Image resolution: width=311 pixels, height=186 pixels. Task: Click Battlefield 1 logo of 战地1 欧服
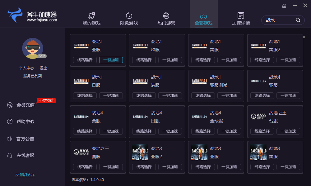click(x=140, y=46)
